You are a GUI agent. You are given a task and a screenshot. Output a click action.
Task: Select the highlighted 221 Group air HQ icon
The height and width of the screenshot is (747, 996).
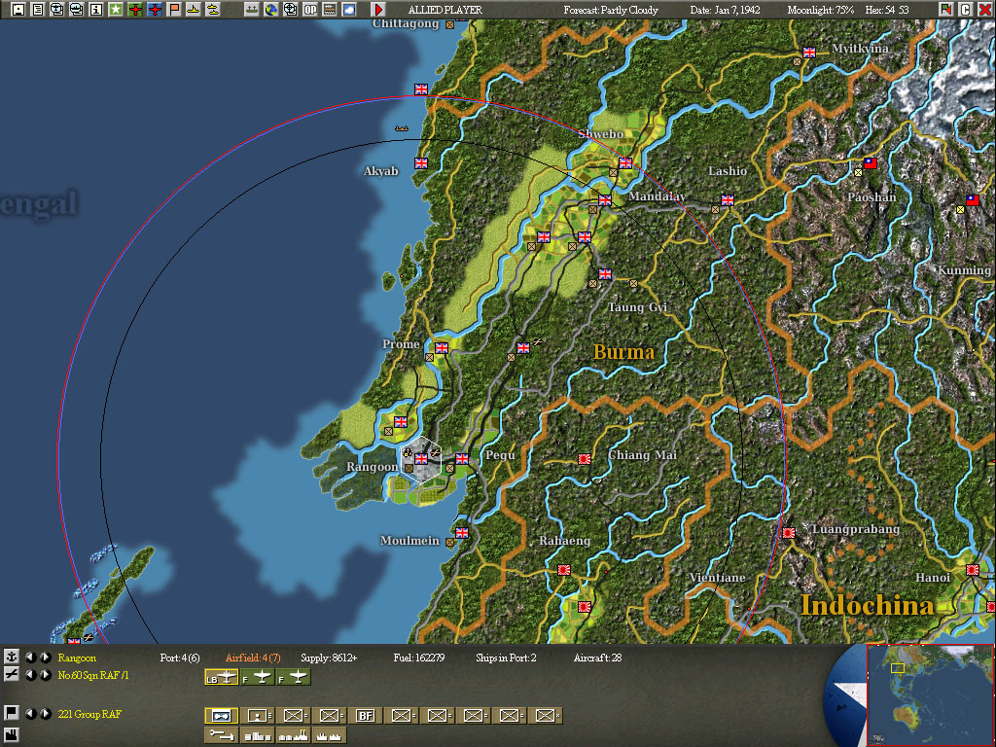coord(221,716)
